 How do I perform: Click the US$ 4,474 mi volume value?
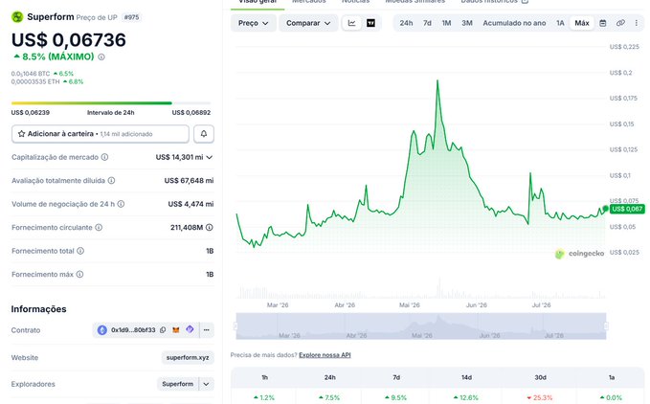point(191,204)
